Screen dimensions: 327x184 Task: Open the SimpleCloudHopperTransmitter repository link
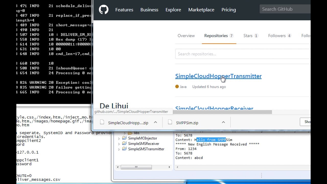pos(218,76)
